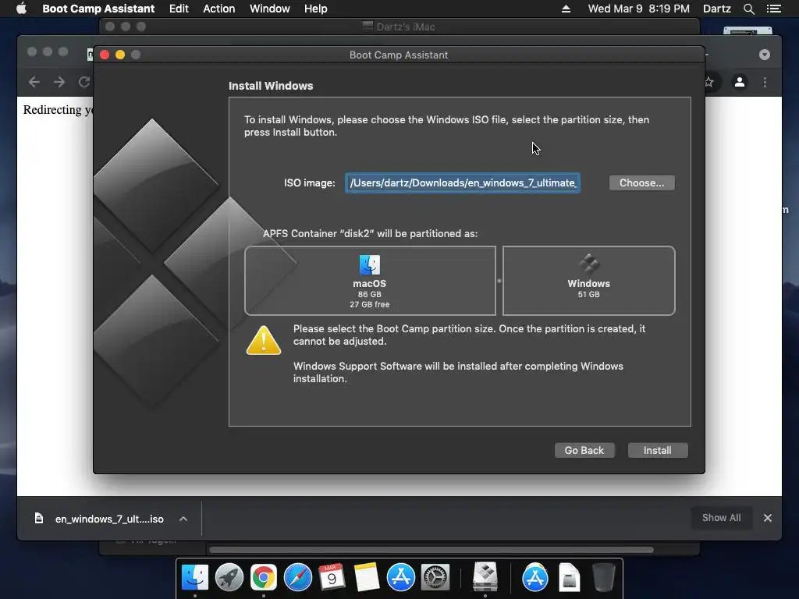Click the Choose... button for ISO image
799x599 pixels.
[641, 183]
